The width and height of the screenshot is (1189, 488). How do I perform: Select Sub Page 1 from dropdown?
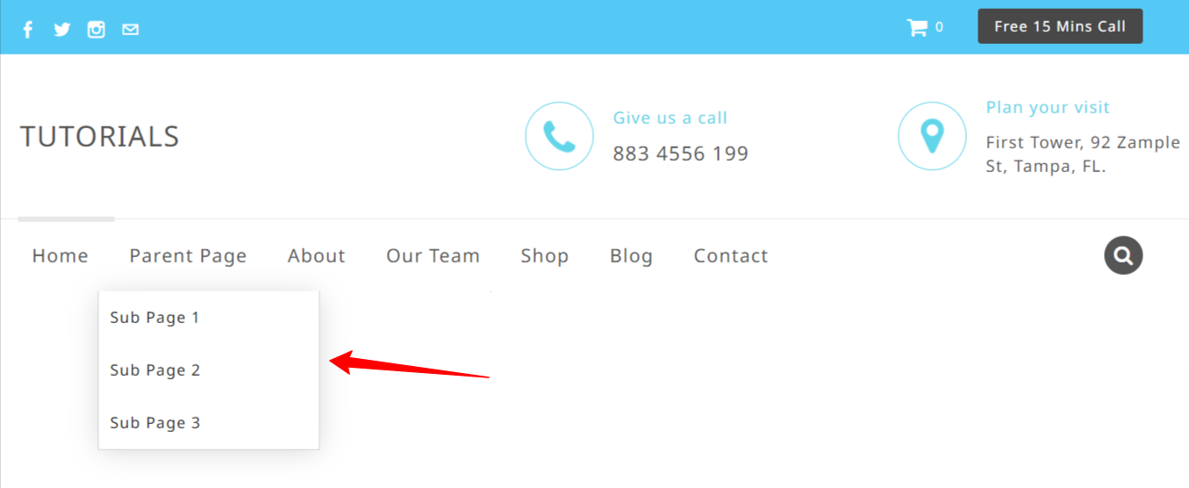[209, 318]
